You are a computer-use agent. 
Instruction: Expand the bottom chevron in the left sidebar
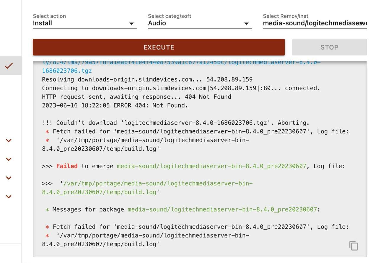click(x=9, y=197)
